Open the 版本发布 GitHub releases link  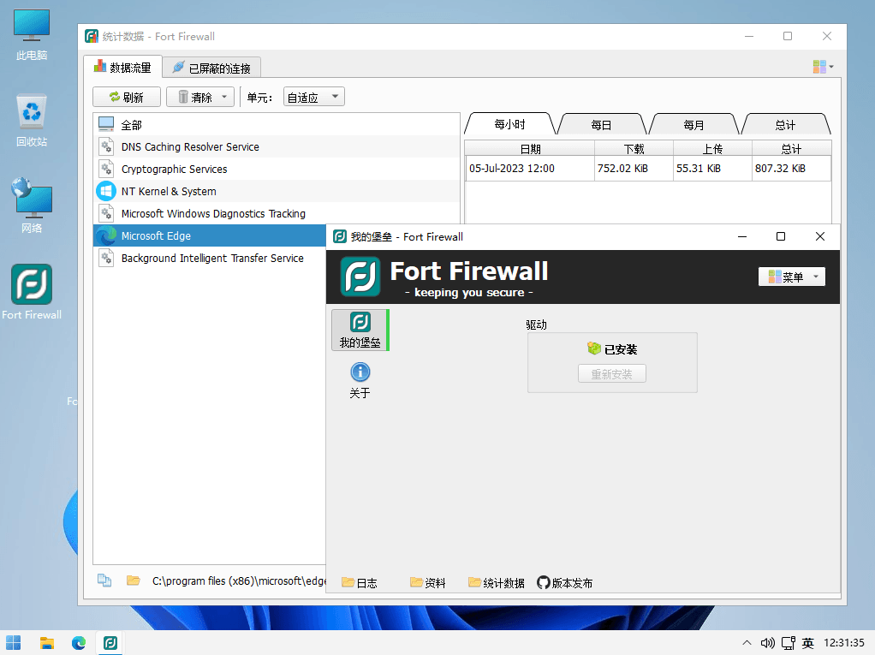click(x=564, y=582)
